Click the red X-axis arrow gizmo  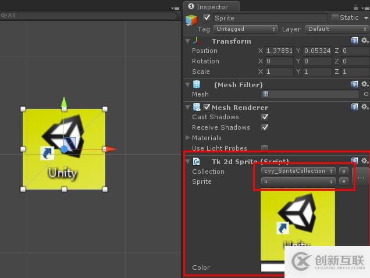[x=111, y=149]
